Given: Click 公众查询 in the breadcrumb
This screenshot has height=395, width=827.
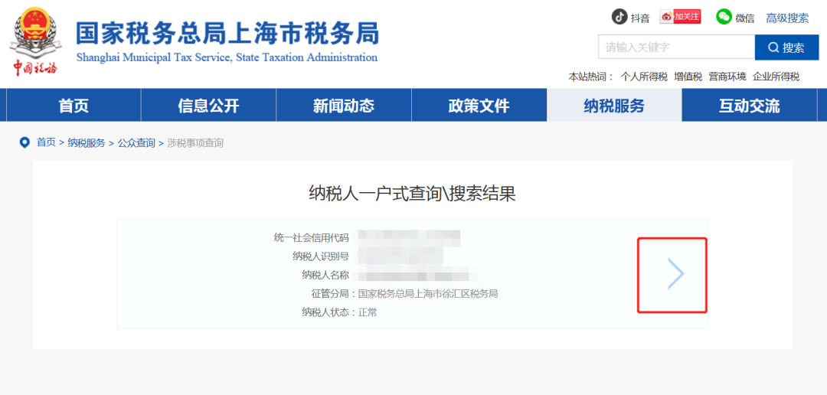Looking at the screenshot, I should click(x=136, y=143).
